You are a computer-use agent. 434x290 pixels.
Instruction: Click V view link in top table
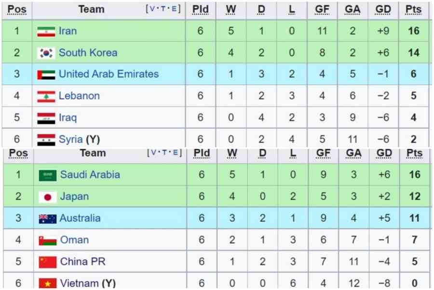[152, 9]
